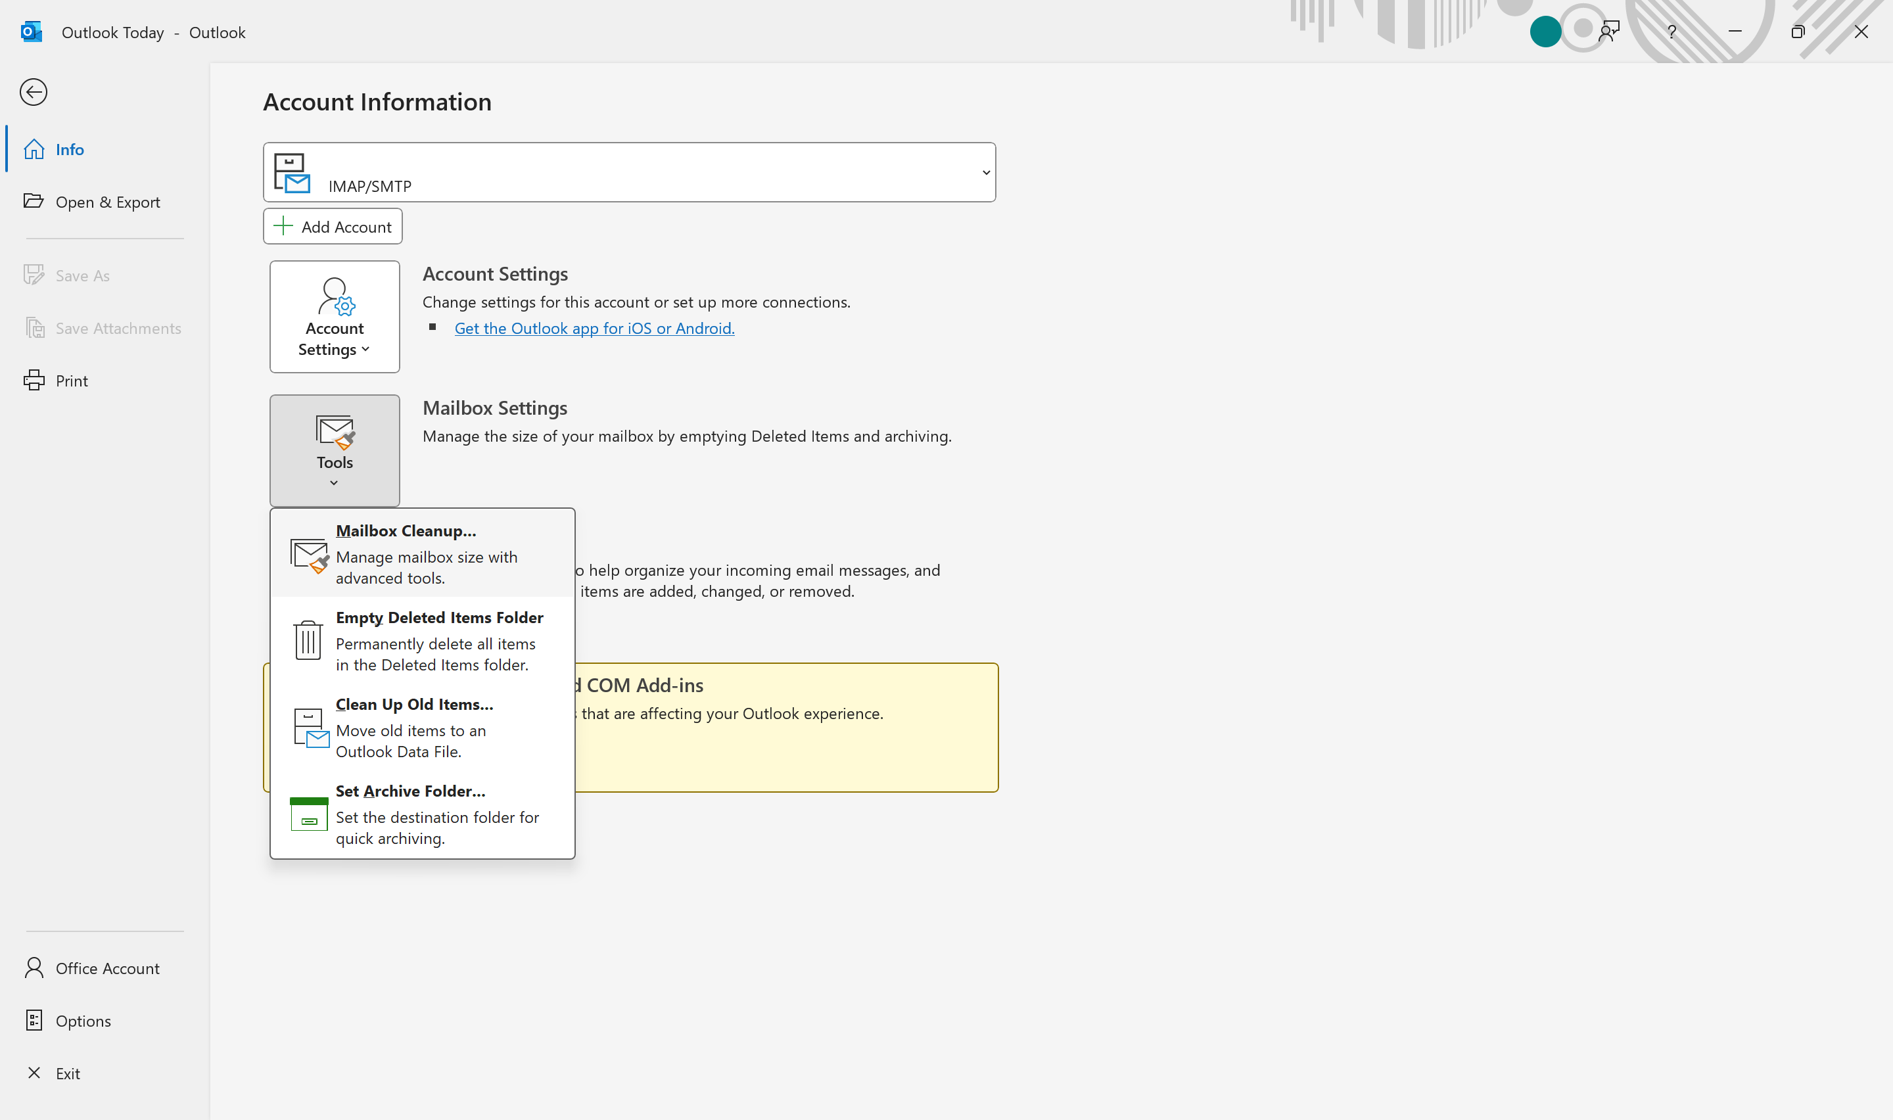1893x1120 pixels.
Task: Select Save As in sidebar
Action: 105,275
